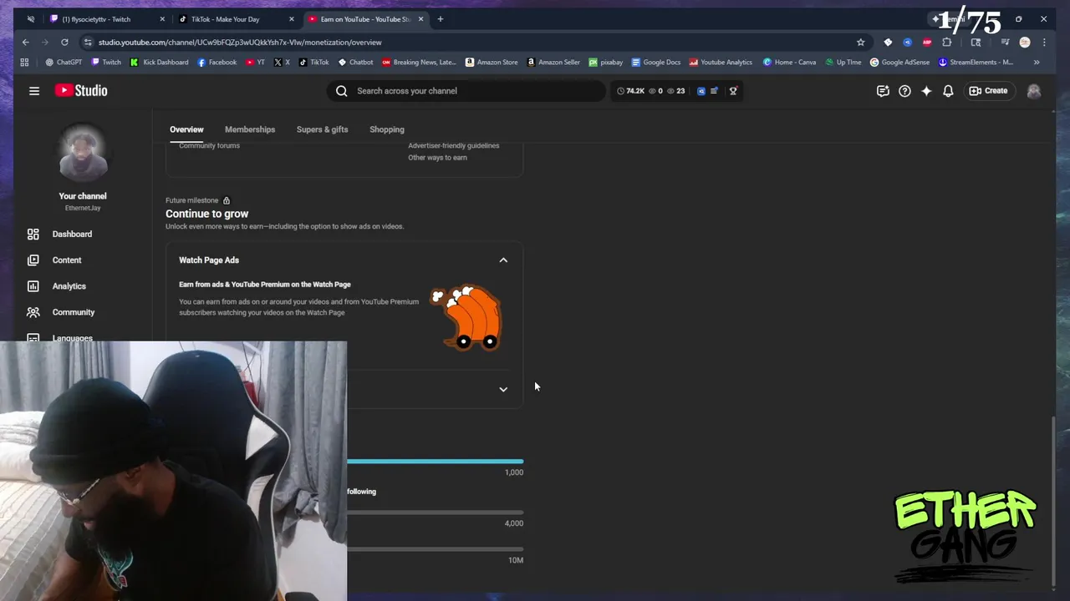The image size is (1070, 601).
Task: Open Analytics in the sidebar
Action: coord(69,286)
